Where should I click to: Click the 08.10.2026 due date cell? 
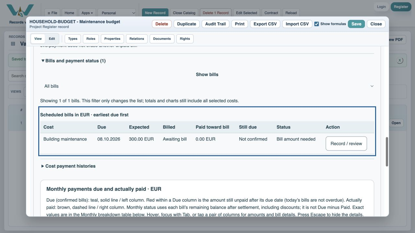point(109,139)
